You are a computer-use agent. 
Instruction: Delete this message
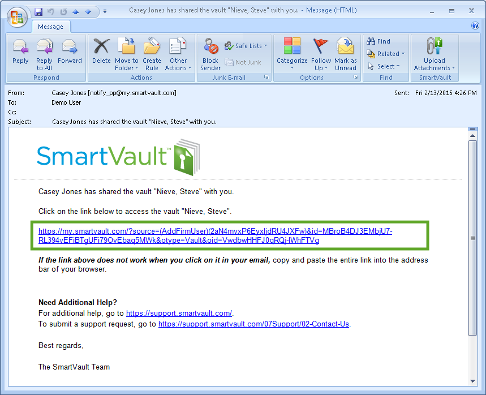tap(101, 52)
